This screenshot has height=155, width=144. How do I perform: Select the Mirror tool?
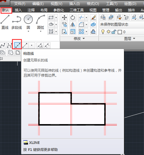[x=73, y=24]
